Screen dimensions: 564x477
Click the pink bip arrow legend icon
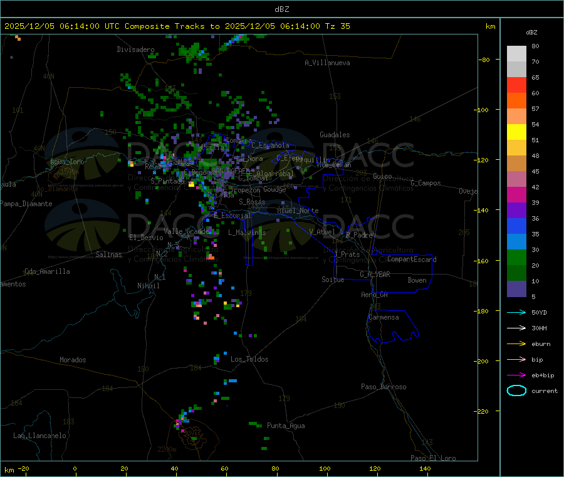(516, 359)
